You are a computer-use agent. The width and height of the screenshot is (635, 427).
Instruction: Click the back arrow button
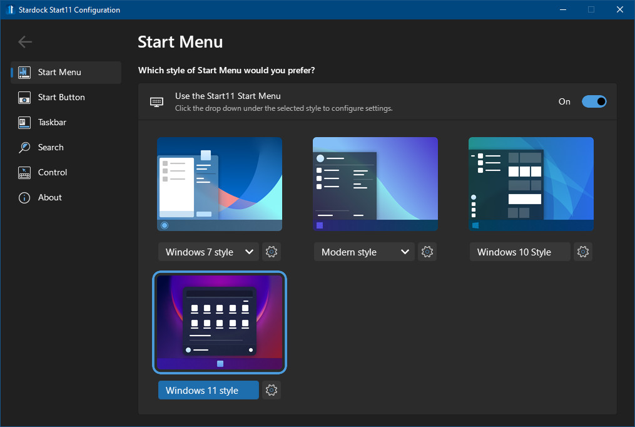24,42
